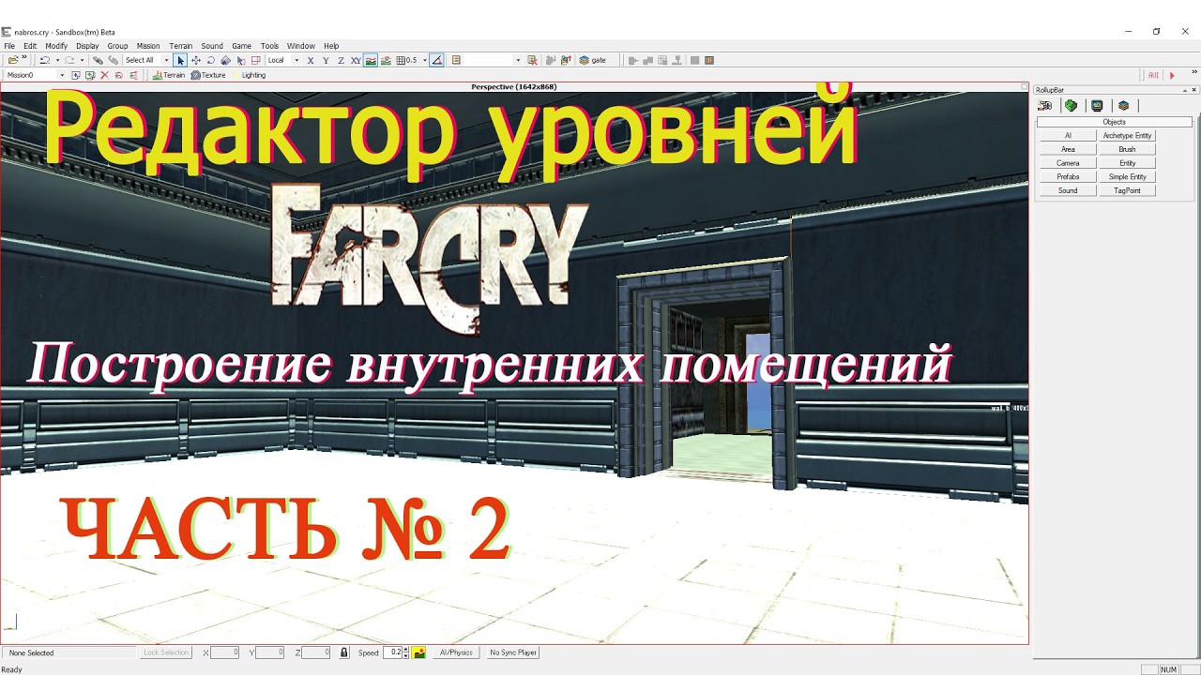The width and height of the screenshot is (1201, 675).
Task: Open the Objects tab icon in the RollupBar
Action: point(1044,105)
